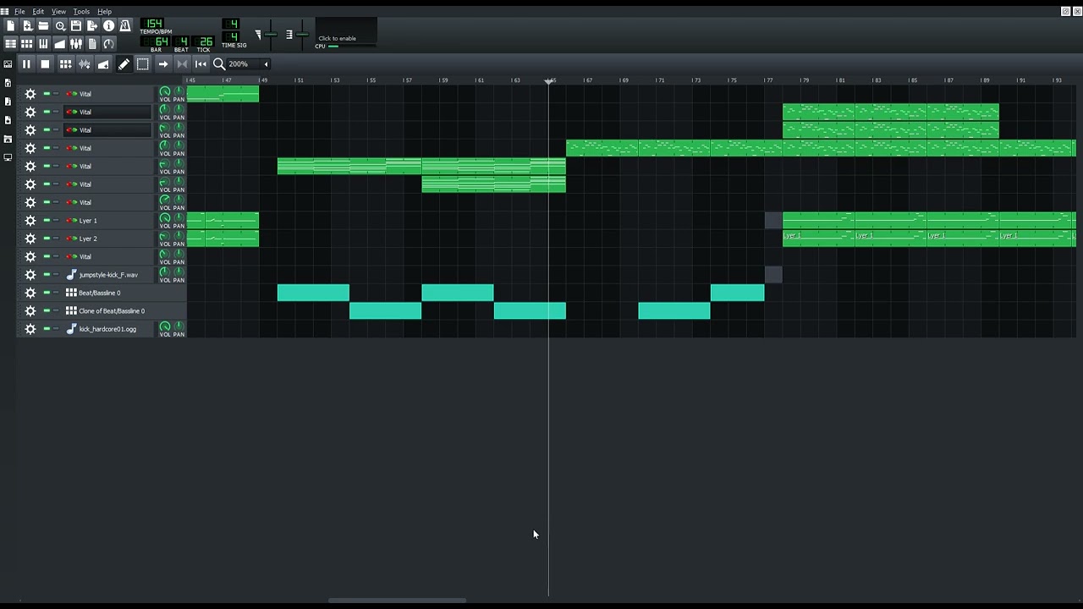Open track options gear for jumpstyle-kick_F.wav
The height and width of the screenshot is (609, 1083).
[30, 275]
